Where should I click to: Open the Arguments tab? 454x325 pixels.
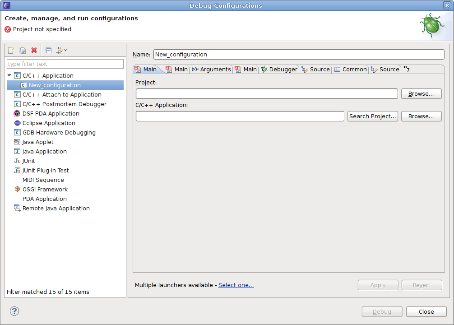211,70
